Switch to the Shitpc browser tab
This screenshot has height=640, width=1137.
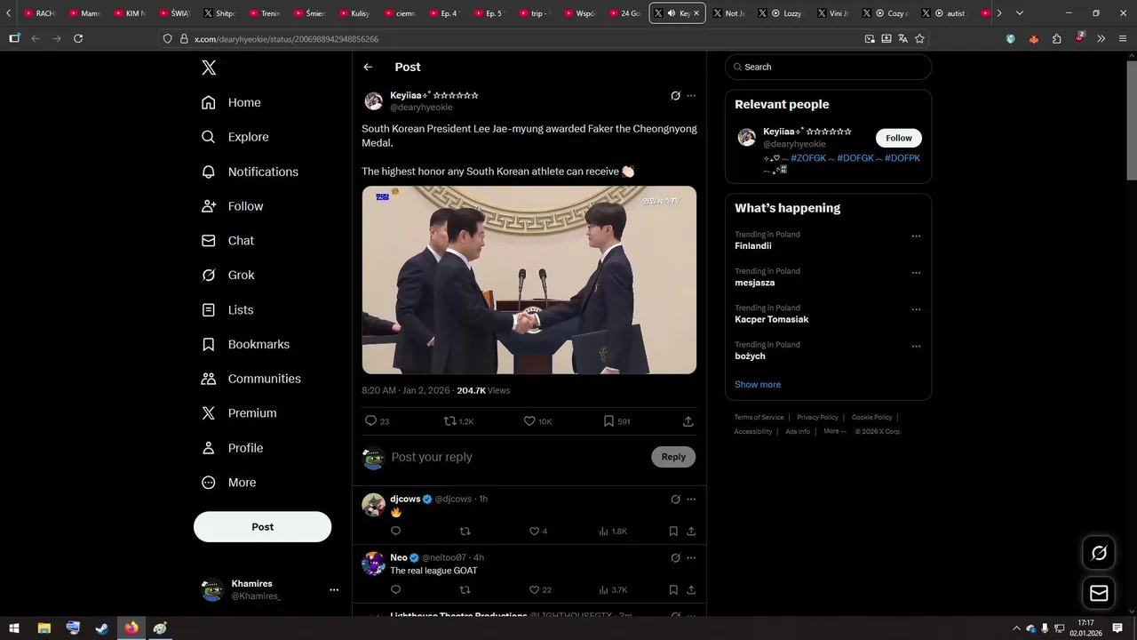(x=219, y=13)
